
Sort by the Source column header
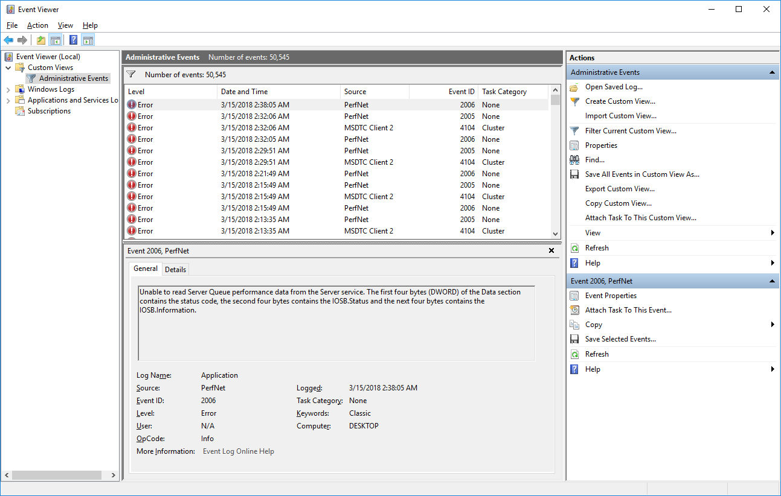coord(374,92)
